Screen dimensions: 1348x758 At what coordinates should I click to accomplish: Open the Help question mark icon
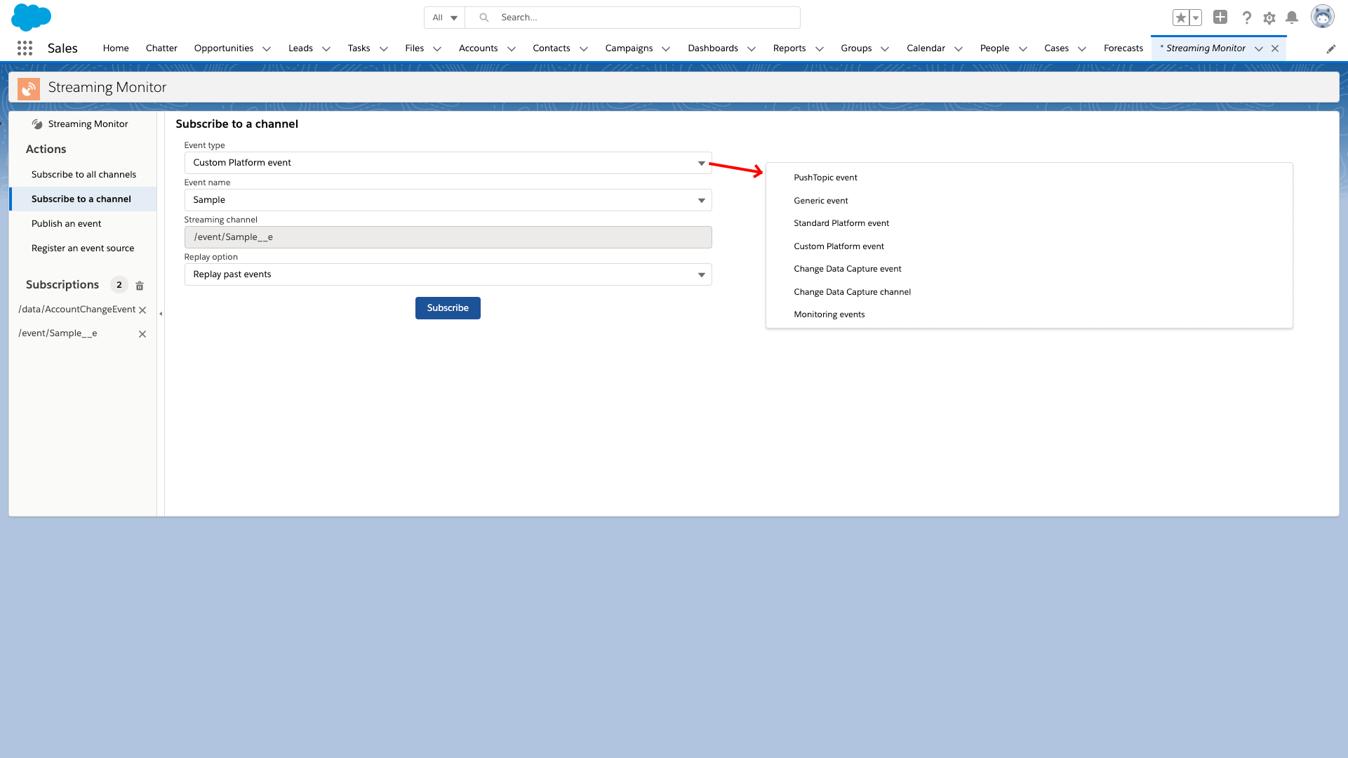click(x=1246, y=18)
